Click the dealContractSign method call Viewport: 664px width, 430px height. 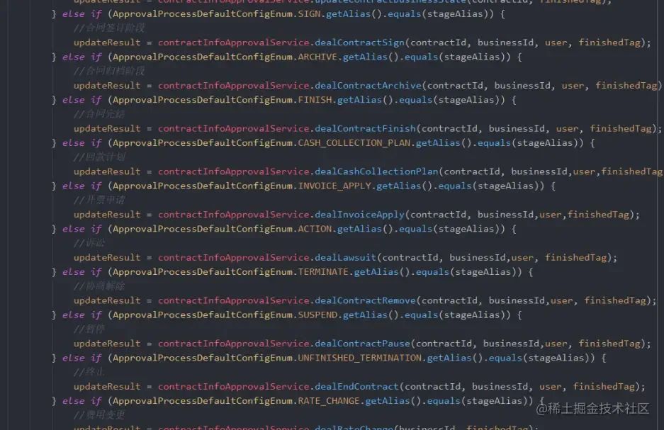[x=359, y=43]
